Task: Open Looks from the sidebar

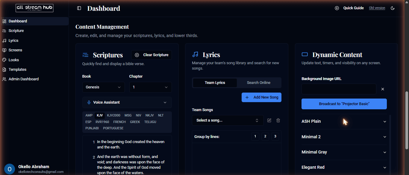Action: click(34, 60)
